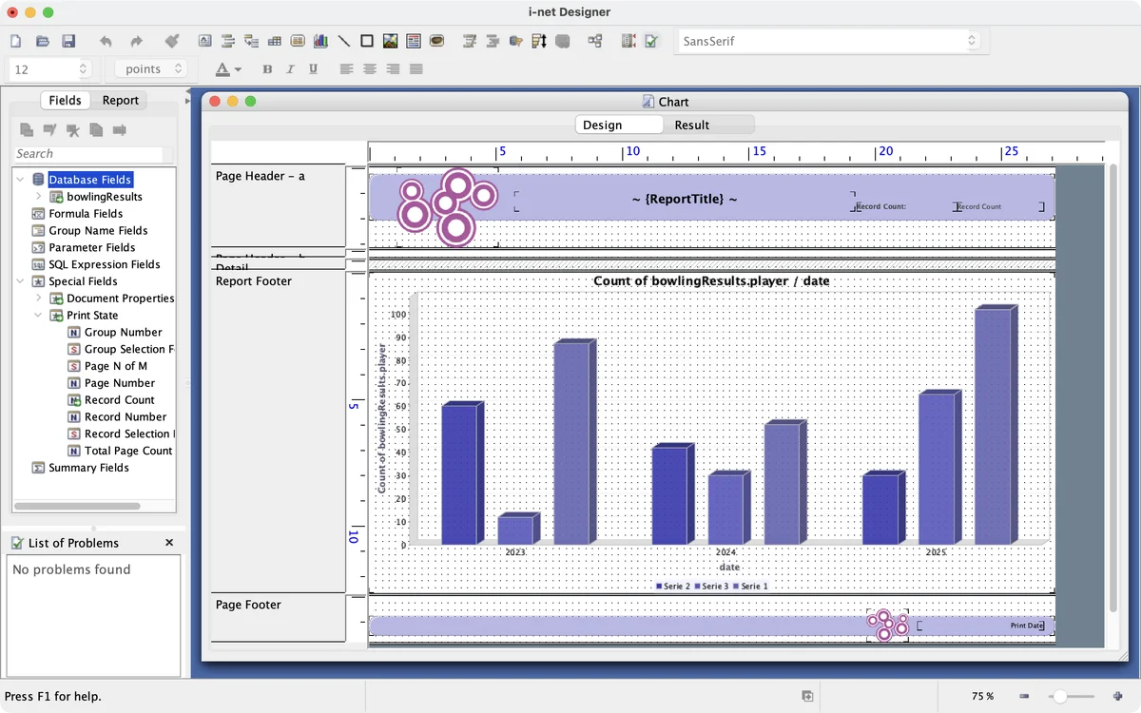The height and width of the screenshot is (713, 1141).
Task: Select the Insert Line tool
Action: point(343,41)
